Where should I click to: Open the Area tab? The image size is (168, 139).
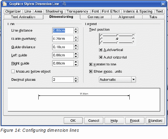[x=38, y=12]
